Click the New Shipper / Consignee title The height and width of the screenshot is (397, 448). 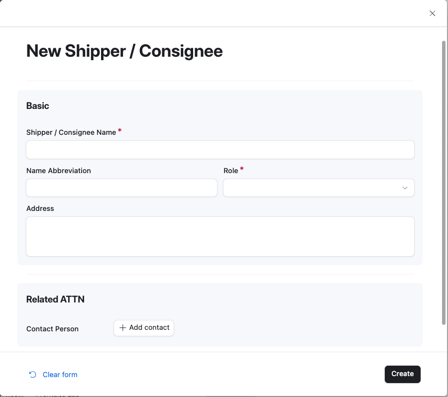pos(124,51)
